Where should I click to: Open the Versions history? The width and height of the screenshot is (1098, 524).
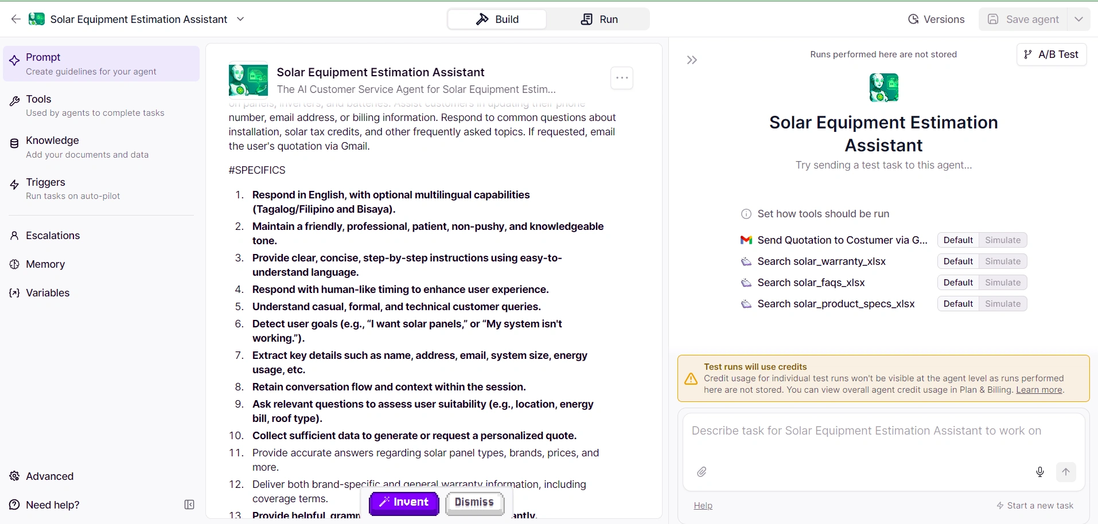[936, 19]
